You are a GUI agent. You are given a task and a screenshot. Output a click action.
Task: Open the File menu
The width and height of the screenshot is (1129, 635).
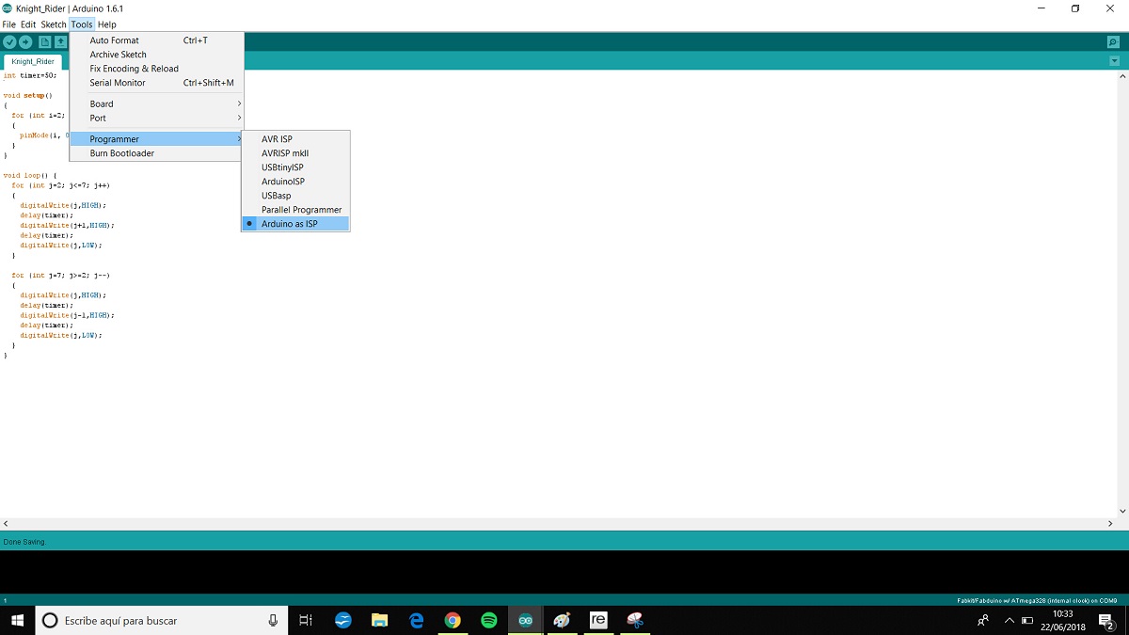[9, 24]
